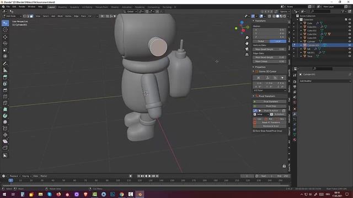353x198 pixels.
Task: Adjust the vertex Mean Bevel Weight slider
Action: (270, 49)
